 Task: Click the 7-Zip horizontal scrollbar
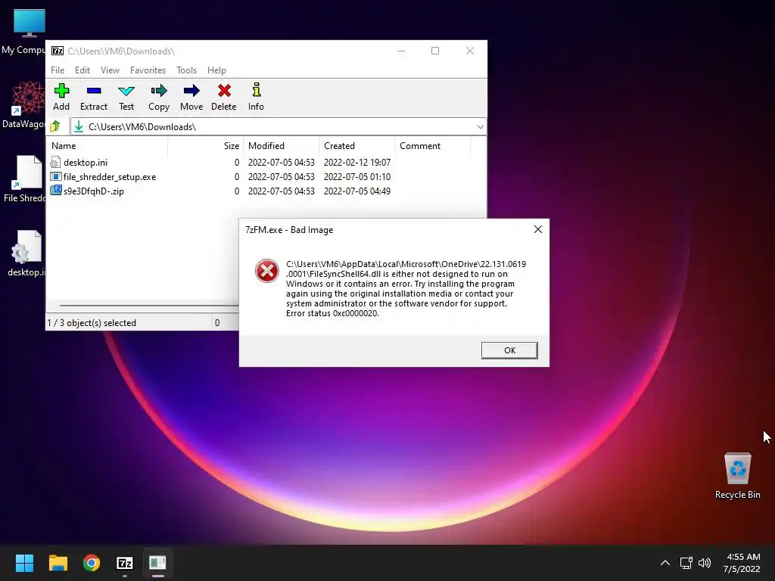[148, 306]
